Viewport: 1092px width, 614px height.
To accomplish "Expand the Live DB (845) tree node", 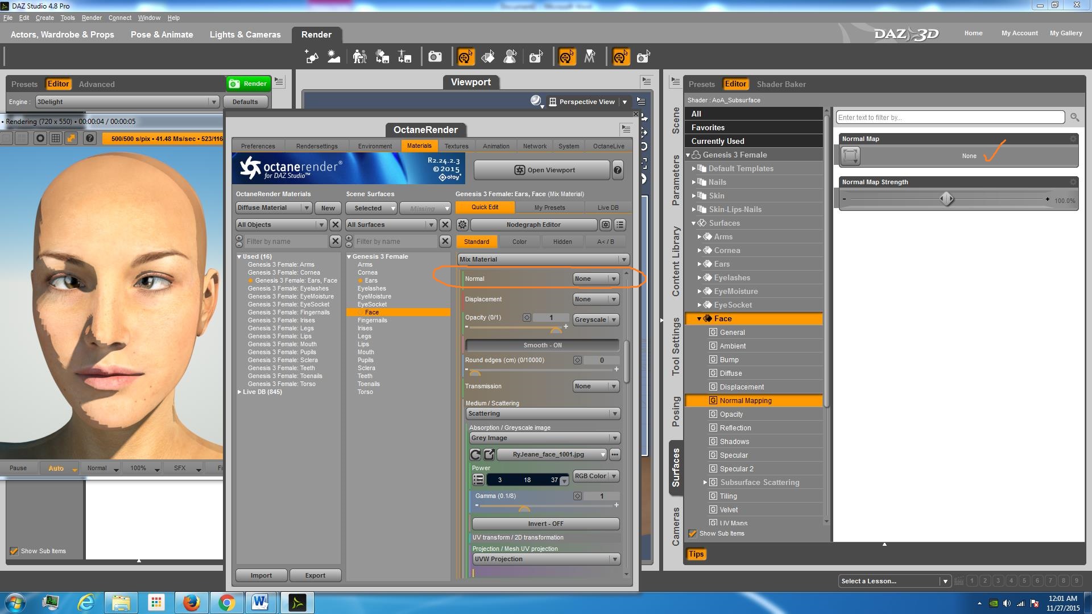I will coord(239,392).
